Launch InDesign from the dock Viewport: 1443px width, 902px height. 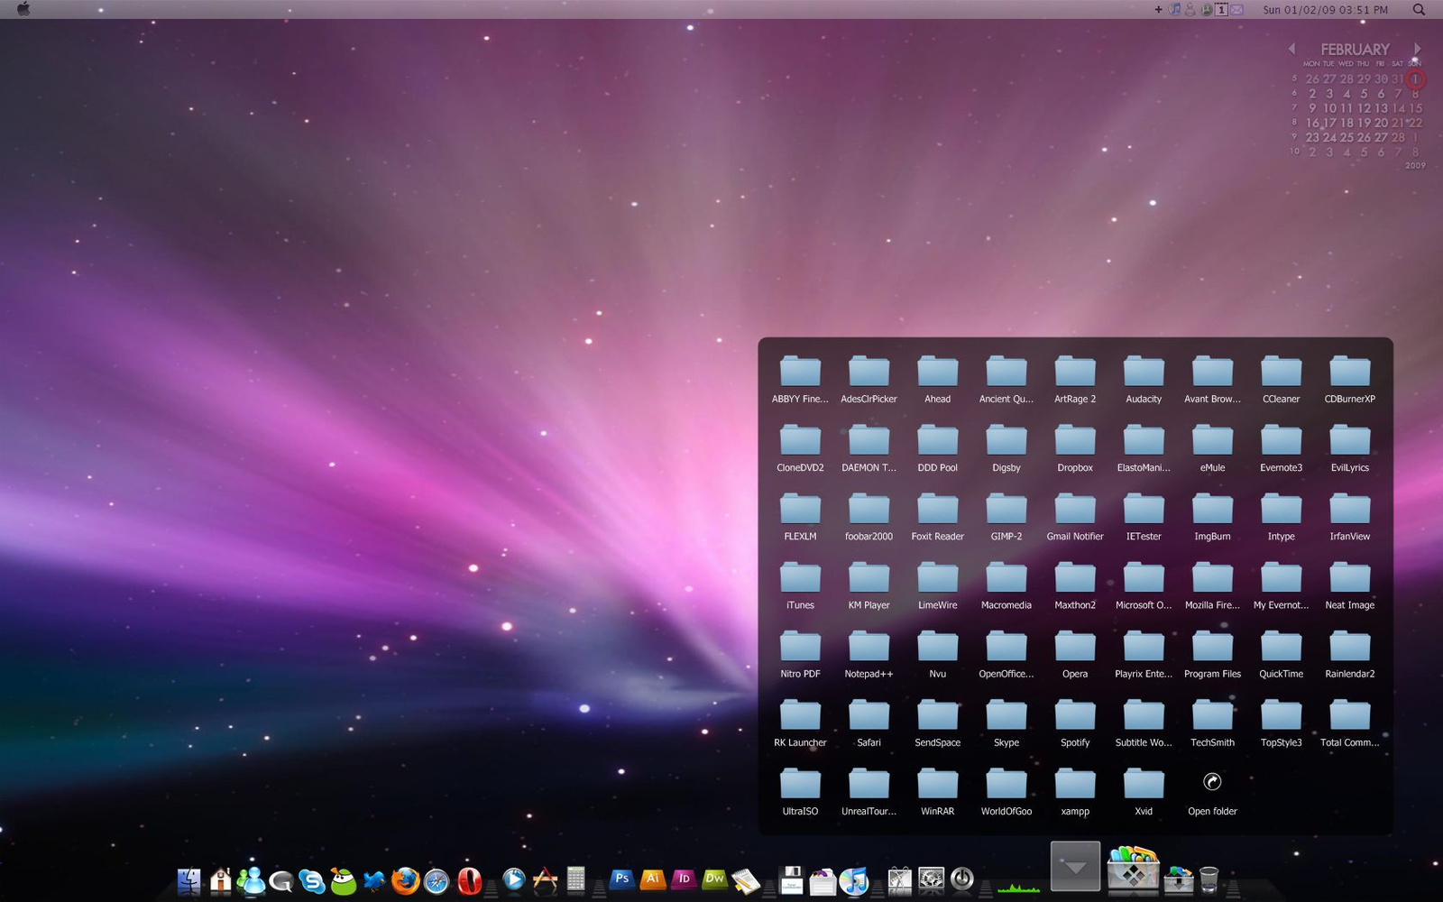[x=684, y=879]
